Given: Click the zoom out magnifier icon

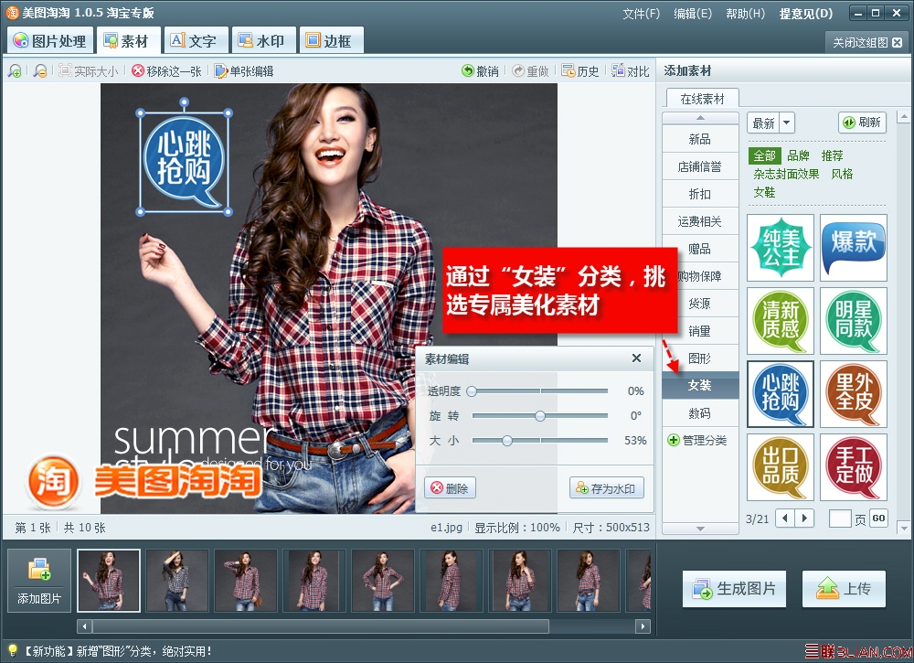Looking at the screenshot, I should pyautogui.click(x=39, y=71).
